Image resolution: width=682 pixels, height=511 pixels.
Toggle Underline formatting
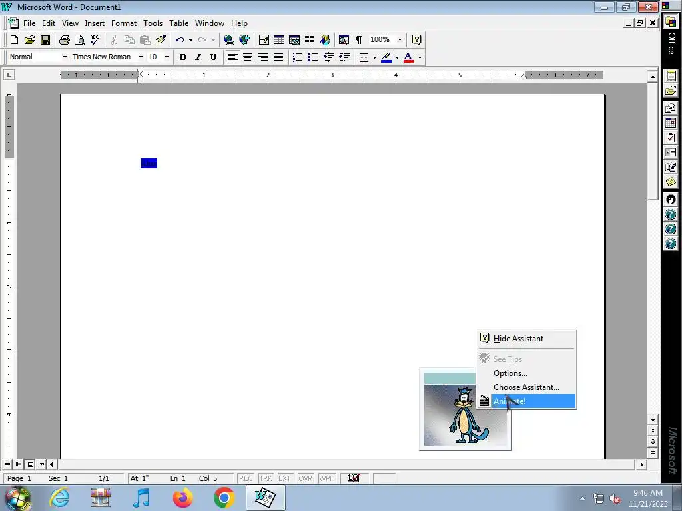tap(213, 57)
